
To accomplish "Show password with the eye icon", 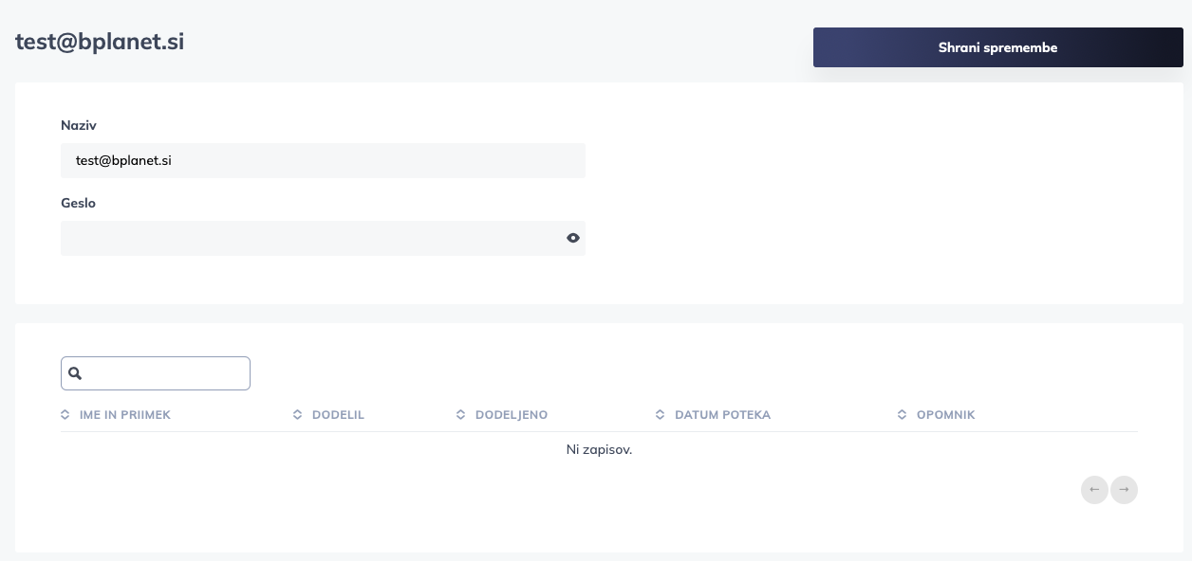I will coord(573,238).
